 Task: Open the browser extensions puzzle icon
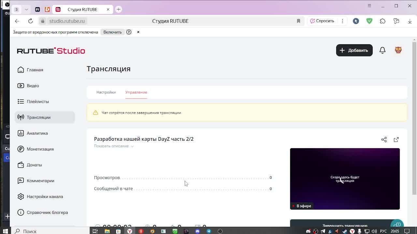[x=383, y=21]
